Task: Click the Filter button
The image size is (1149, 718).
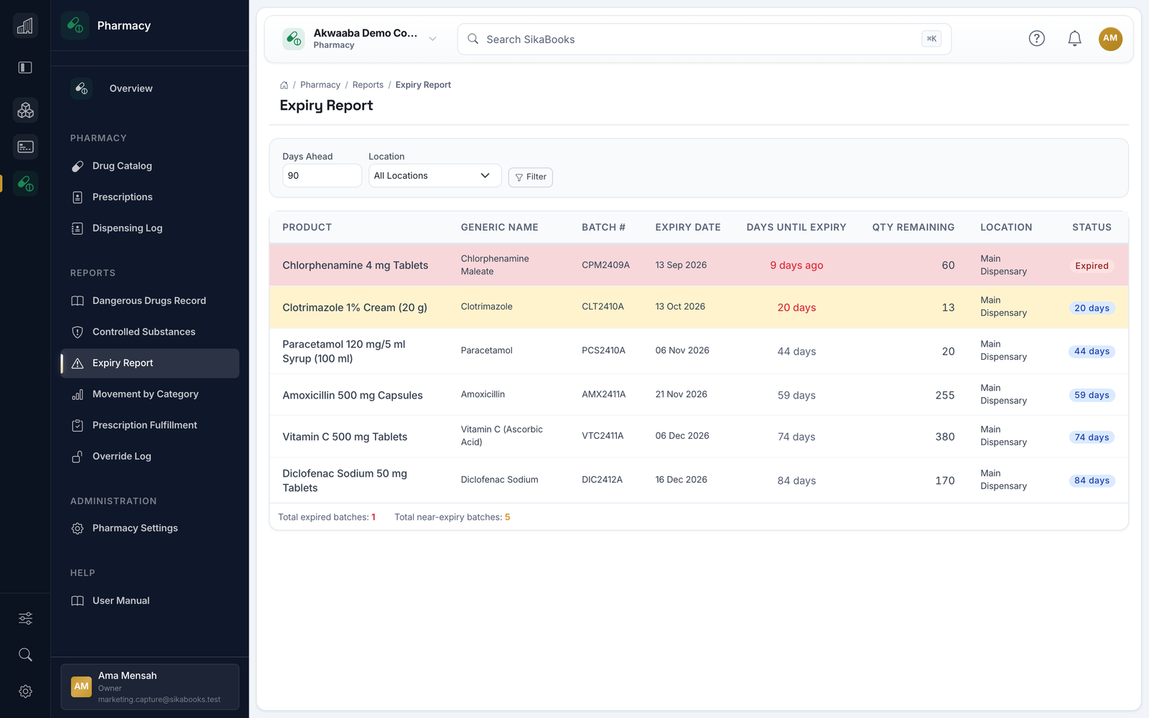Action: (x=531, y=177)
